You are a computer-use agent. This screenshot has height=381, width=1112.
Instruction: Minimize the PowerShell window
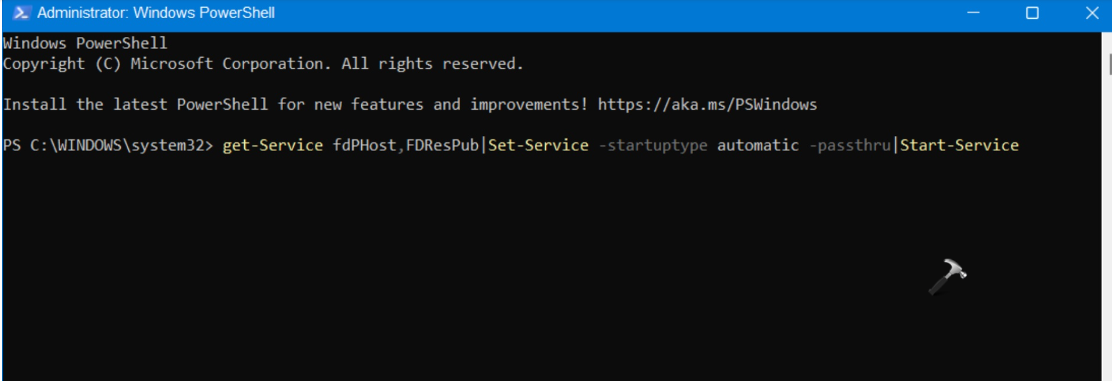(973, 13)
